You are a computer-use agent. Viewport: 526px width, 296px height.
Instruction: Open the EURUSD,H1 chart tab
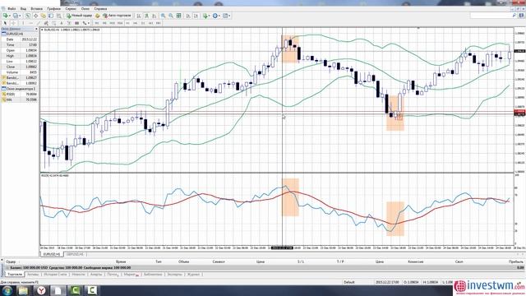pos(52,254)
